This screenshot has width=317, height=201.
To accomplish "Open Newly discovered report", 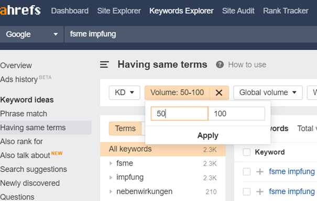I will [x=30, y=183].
